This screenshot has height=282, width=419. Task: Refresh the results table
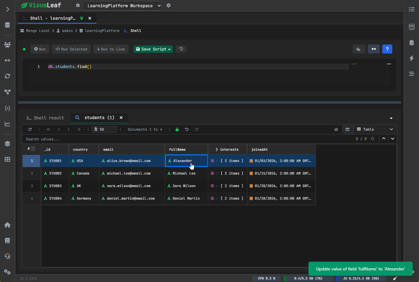click(x=30, y=129)
